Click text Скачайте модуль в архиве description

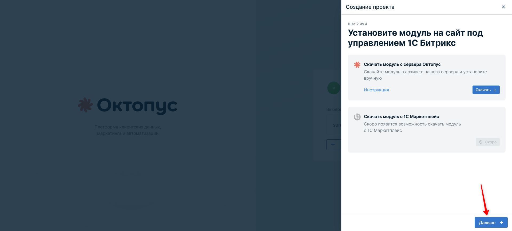(425, 75)
